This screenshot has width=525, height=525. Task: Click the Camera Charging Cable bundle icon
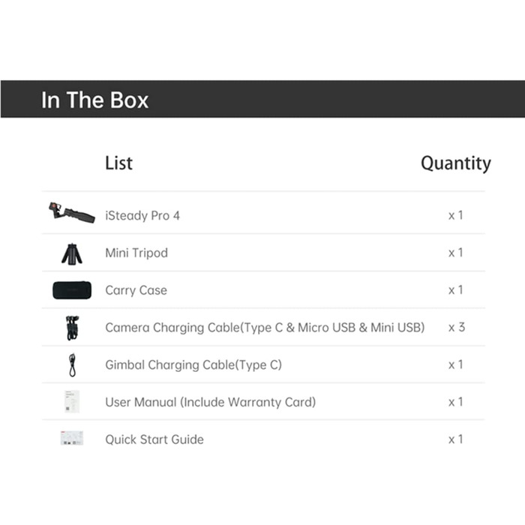coord(72,328)
